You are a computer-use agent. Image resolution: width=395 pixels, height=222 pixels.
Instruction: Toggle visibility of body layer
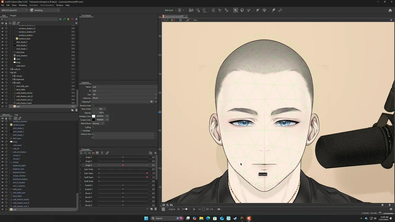(2, 62)
